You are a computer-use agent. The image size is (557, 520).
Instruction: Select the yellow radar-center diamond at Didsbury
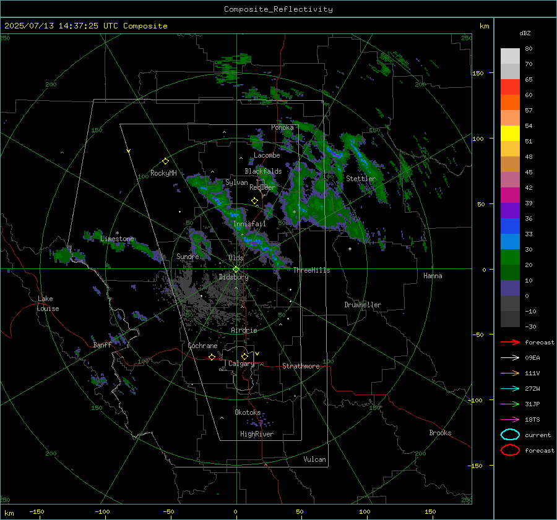(x=236, y=270)
